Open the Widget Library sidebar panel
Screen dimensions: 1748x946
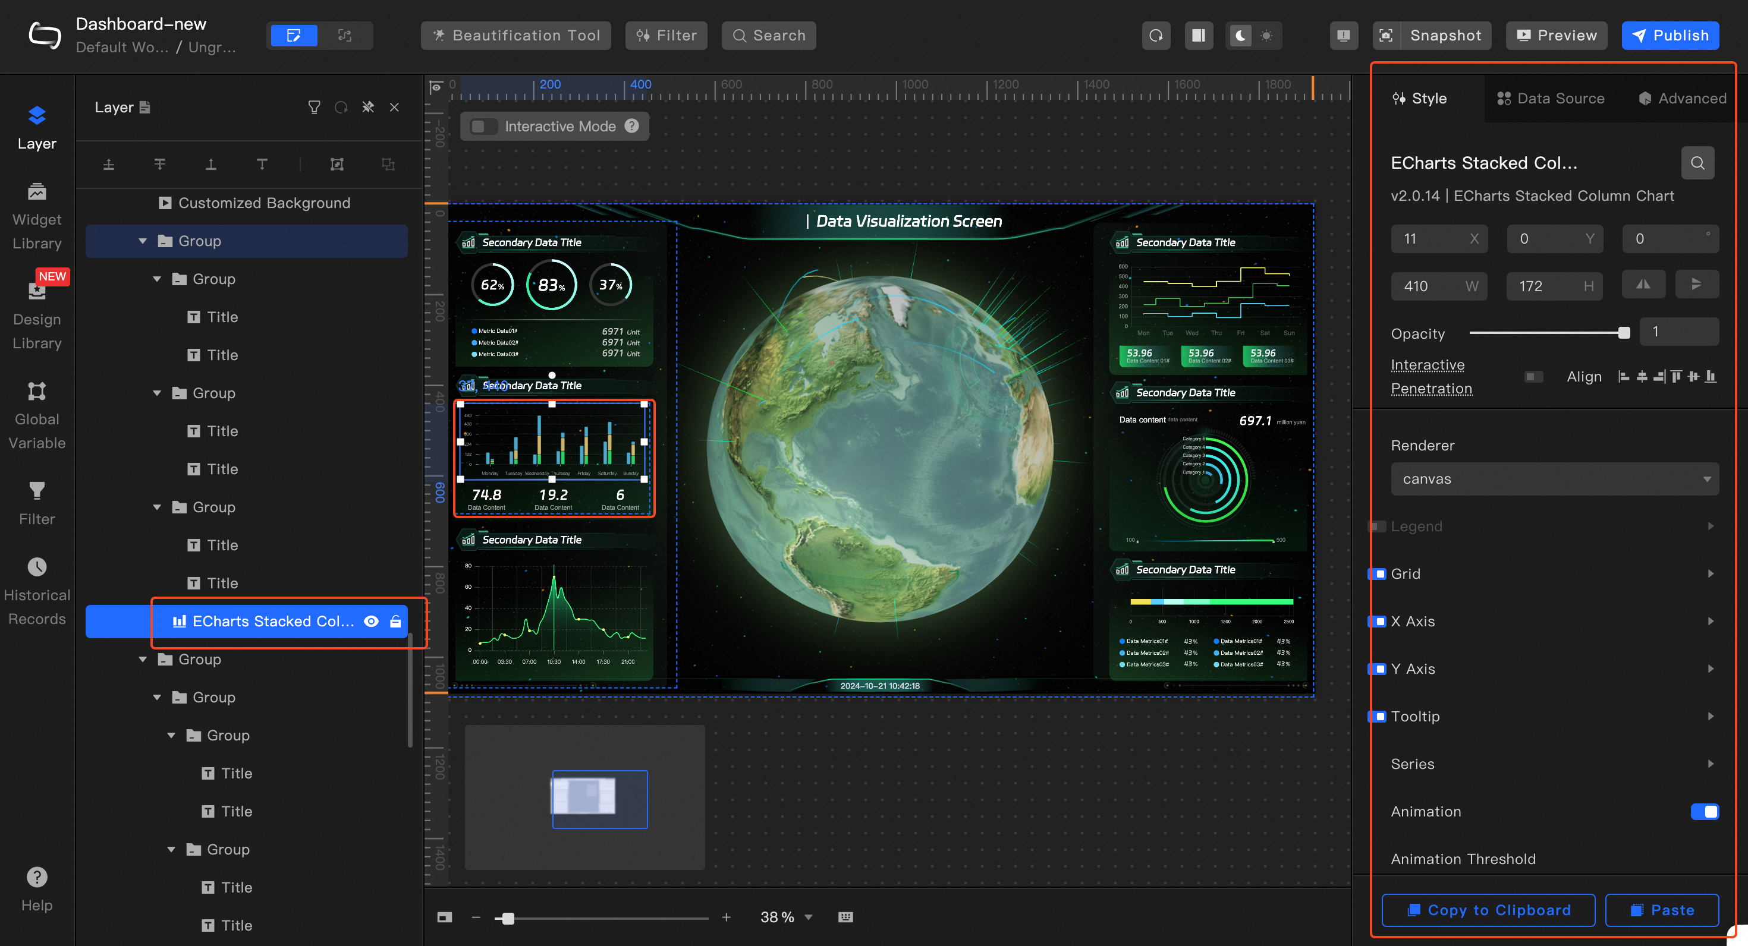tap(37, 216)
